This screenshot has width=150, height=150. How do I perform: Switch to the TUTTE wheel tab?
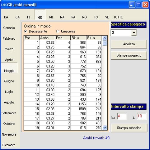coord(118,17)
